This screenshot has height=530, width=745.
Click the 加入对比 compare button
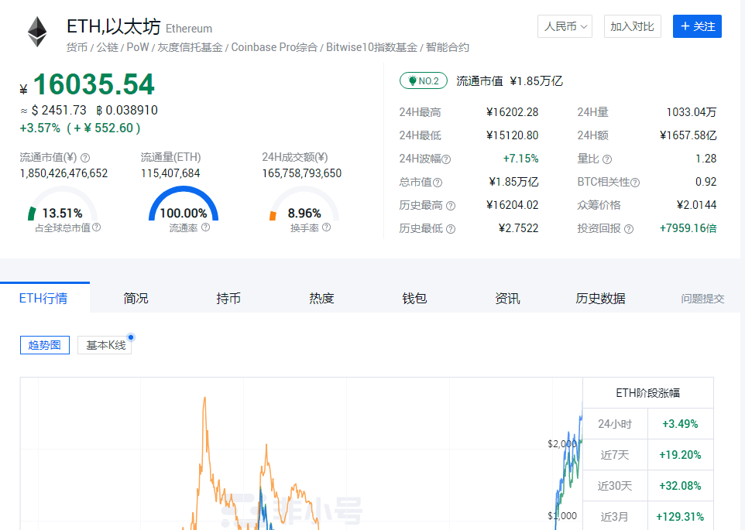coord(632,26)
